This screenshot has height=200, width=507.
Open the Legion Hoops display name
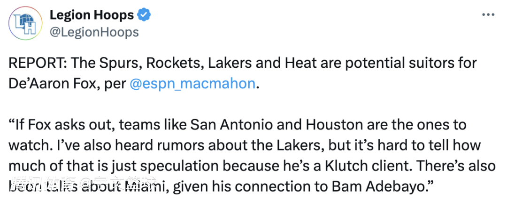92,15
